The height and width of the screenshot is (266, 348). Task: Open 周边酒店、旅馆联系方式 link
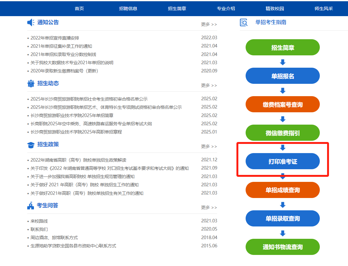click(54, 238)
